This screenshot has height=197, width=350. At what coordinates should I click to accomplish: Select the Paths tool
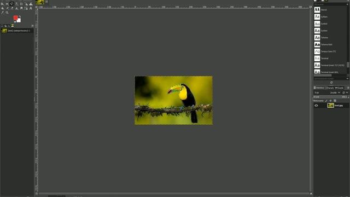pyautogui.click(x=26, y=9)
